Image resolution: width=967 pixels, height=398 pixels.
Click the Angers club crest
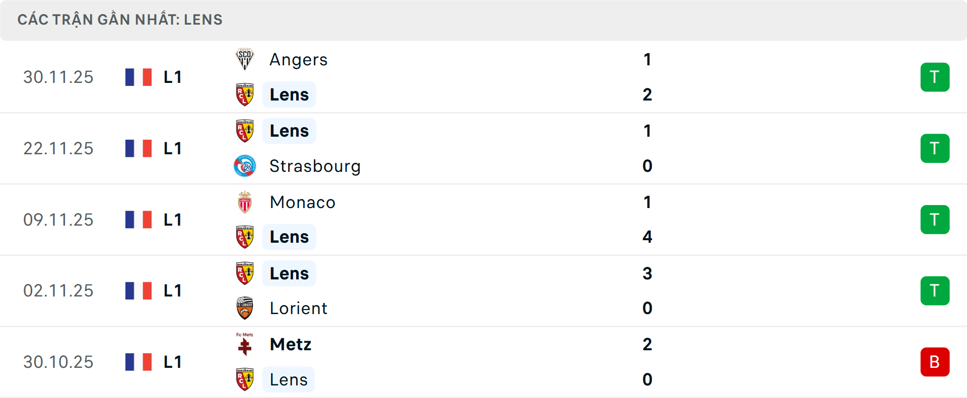pyautogui.click(x=245, y=59)
